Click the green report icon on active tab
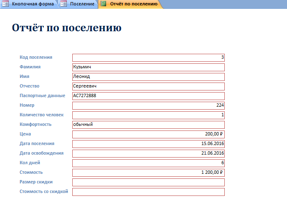The height and width of the screenshot is (203, 287). pyautogui.click(x=104, y=4)
